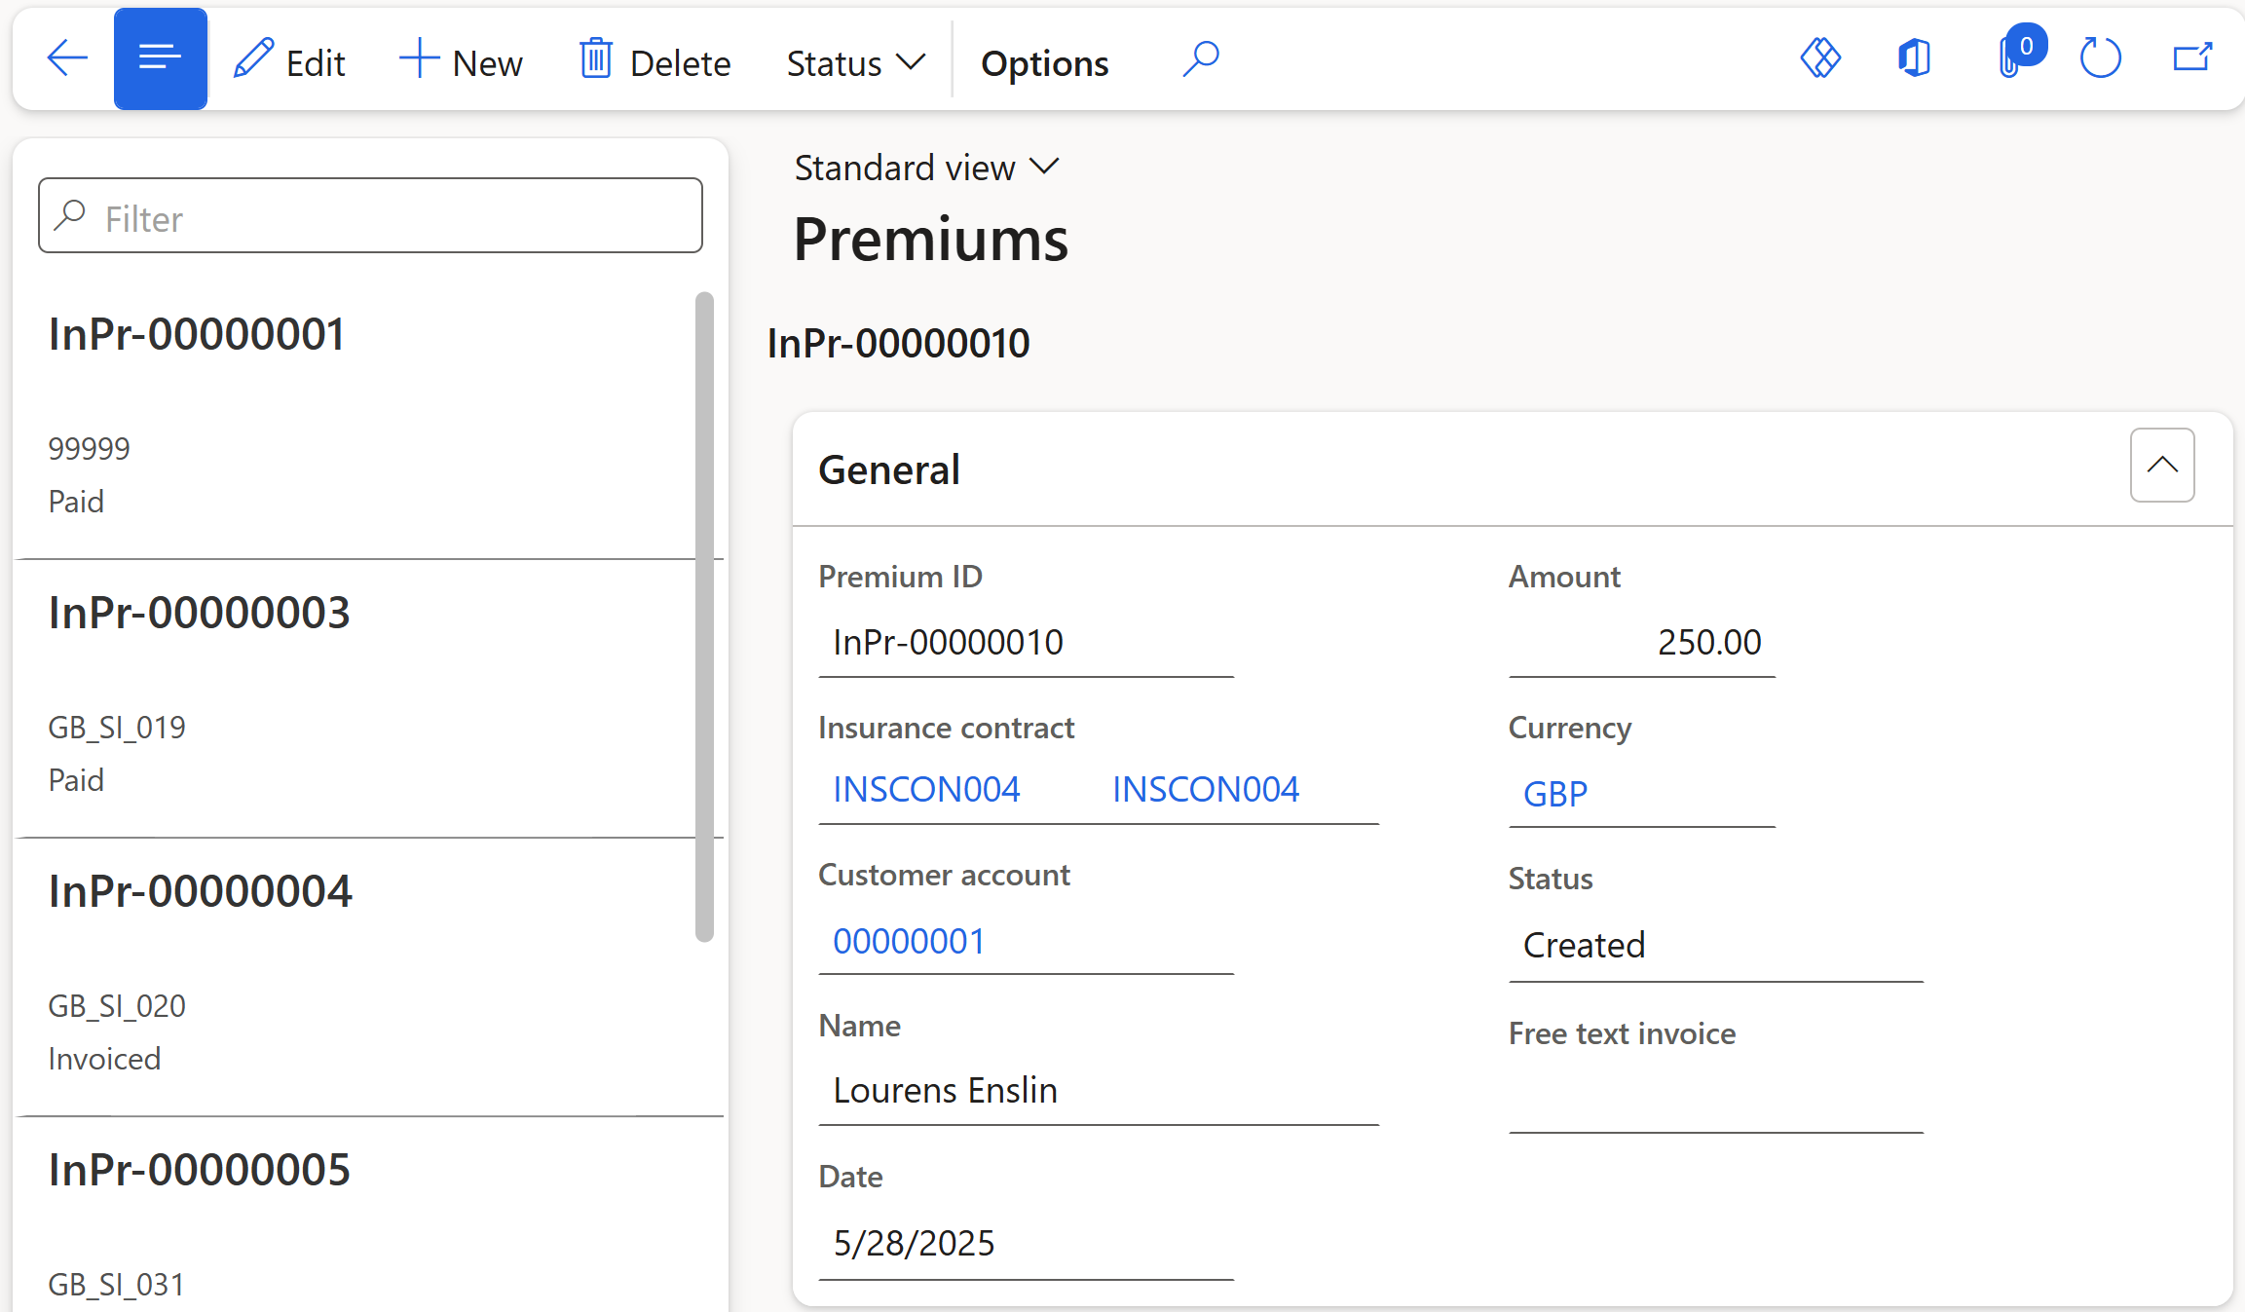Select InPr-00000003 in the list
This screenshot has width=2245, height=1312.
(x=199, y=613)
